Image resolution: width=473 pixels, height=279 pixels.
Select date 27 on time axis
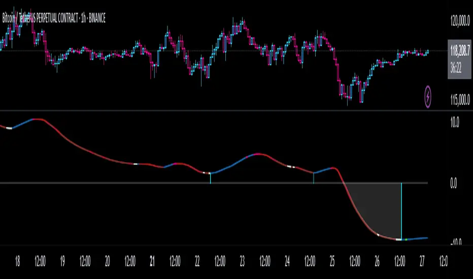(422, 261)
